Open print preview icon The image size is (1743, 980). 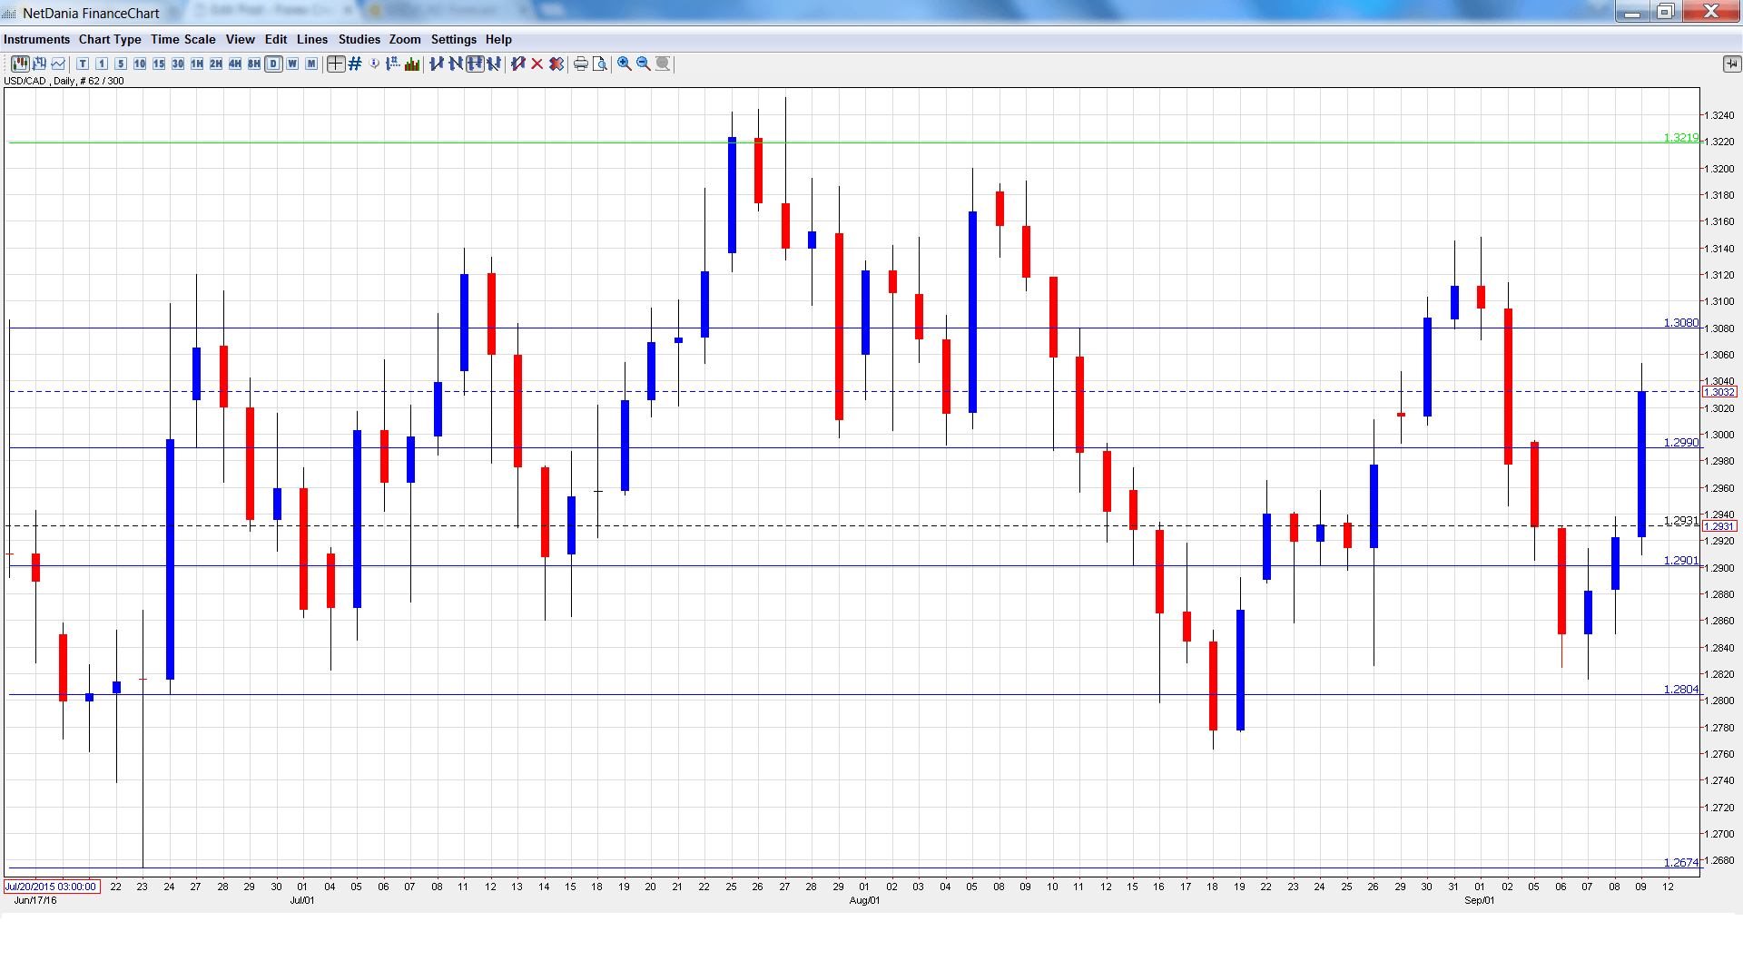(x=599, y=64)
